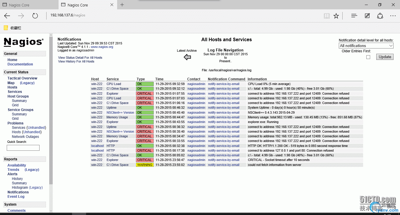Open Trends report link
400x215 pixels.
click(x=13, y=170)
